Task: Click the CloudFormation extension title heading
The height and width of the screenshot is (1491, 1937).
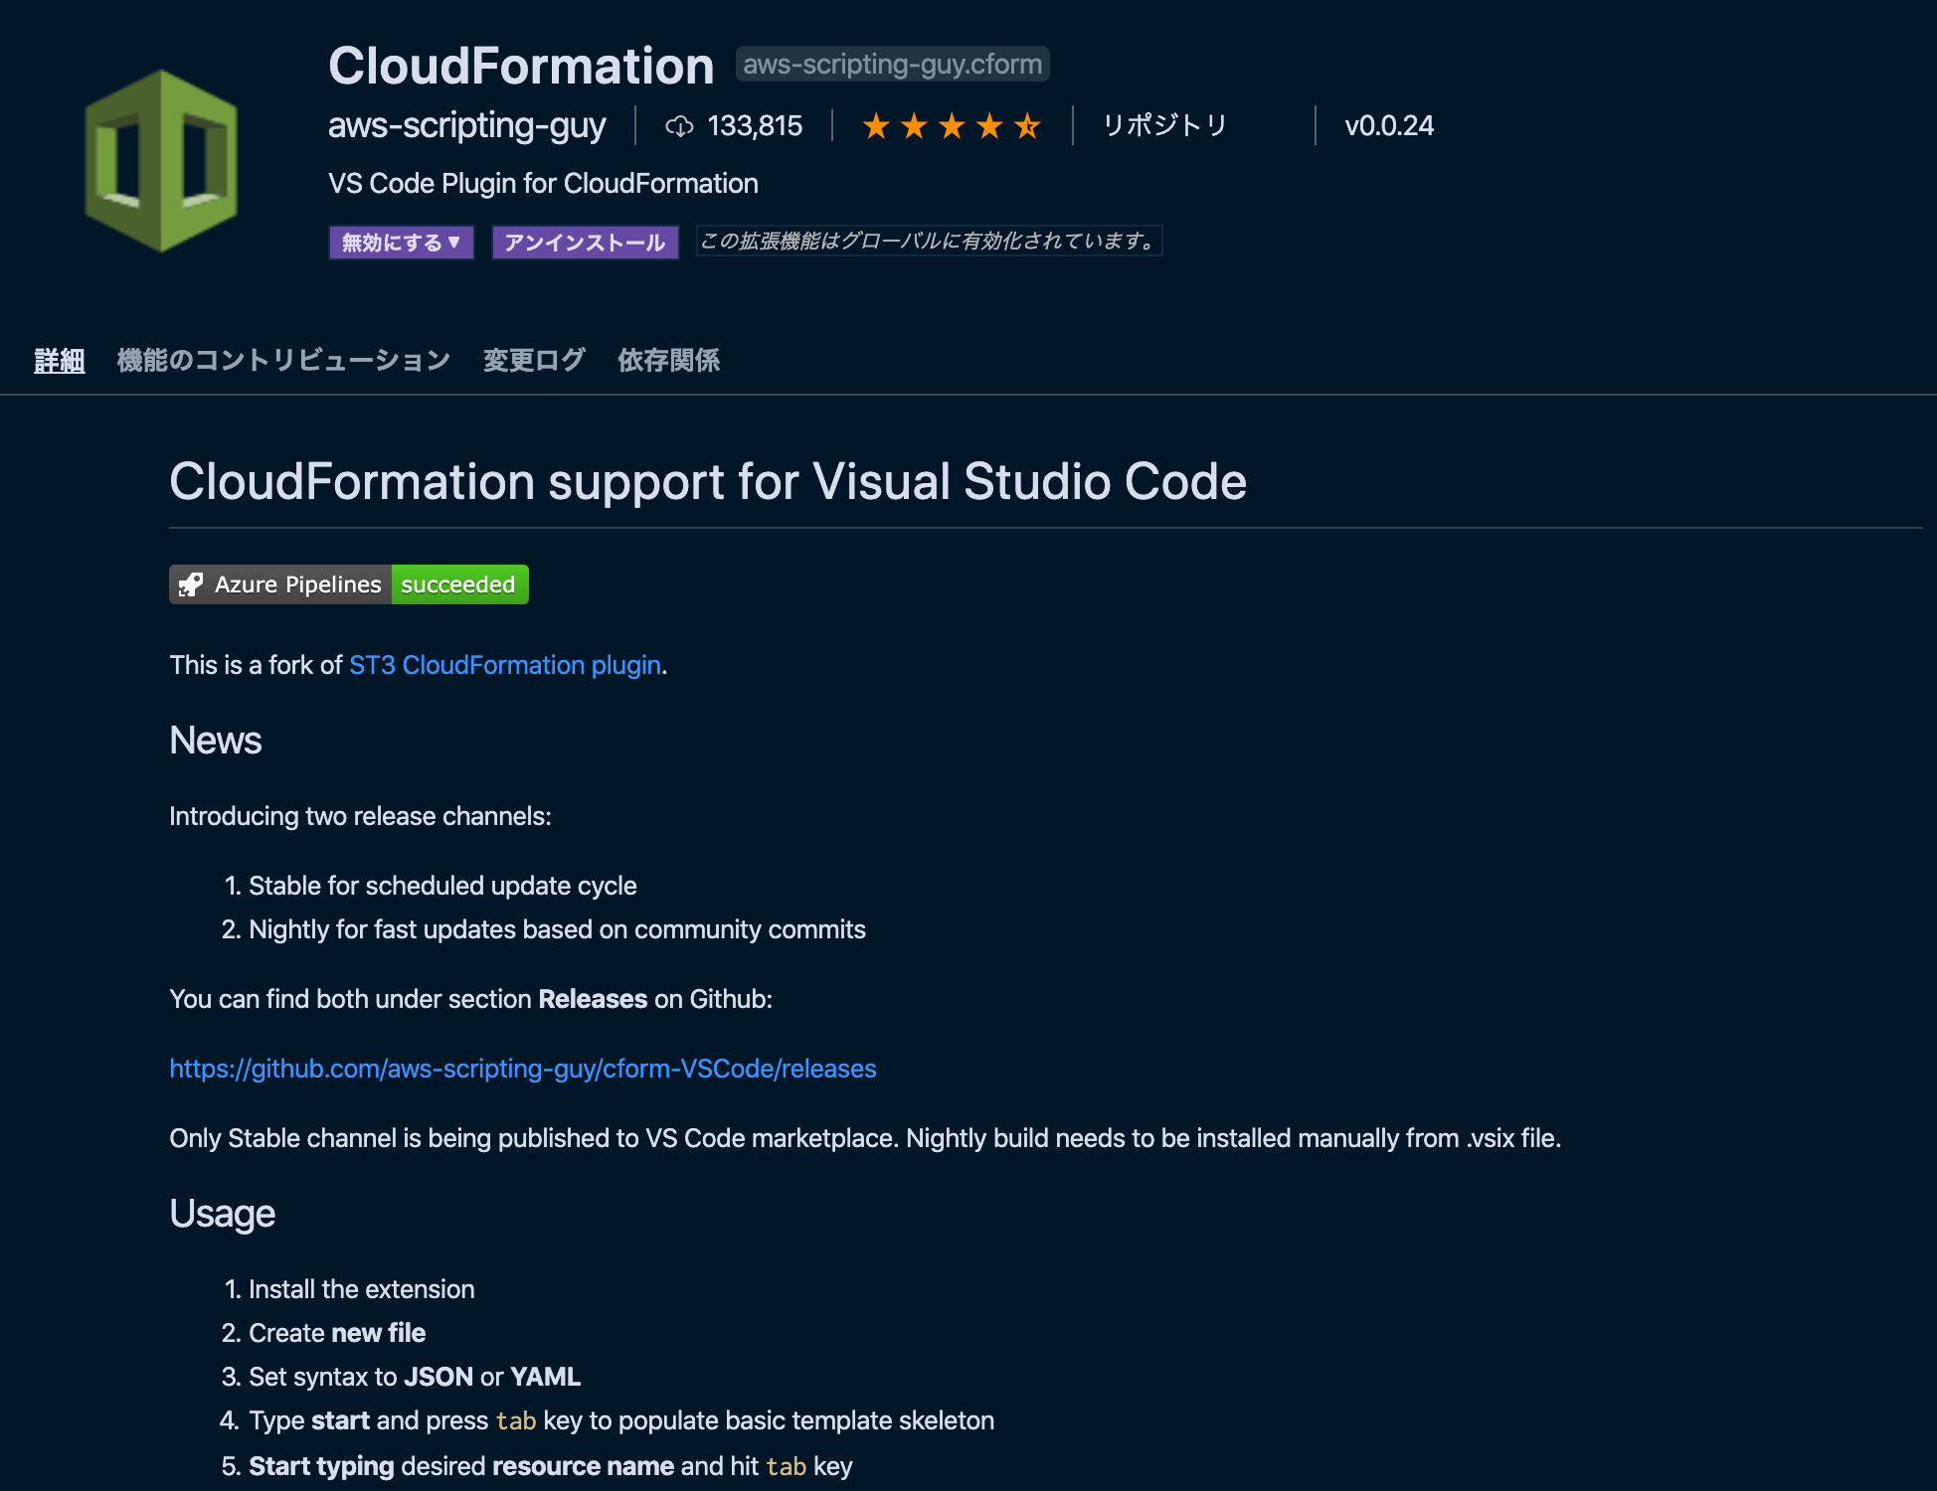Action: 521,66
